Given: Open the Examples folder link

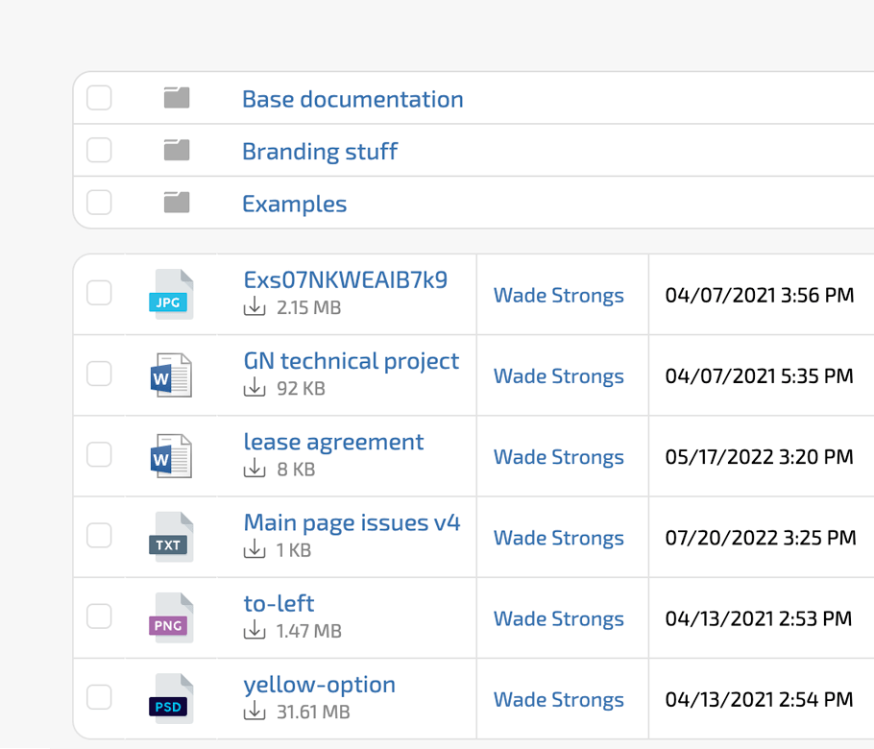Looking at the screenshot, I should coord(294,205).
